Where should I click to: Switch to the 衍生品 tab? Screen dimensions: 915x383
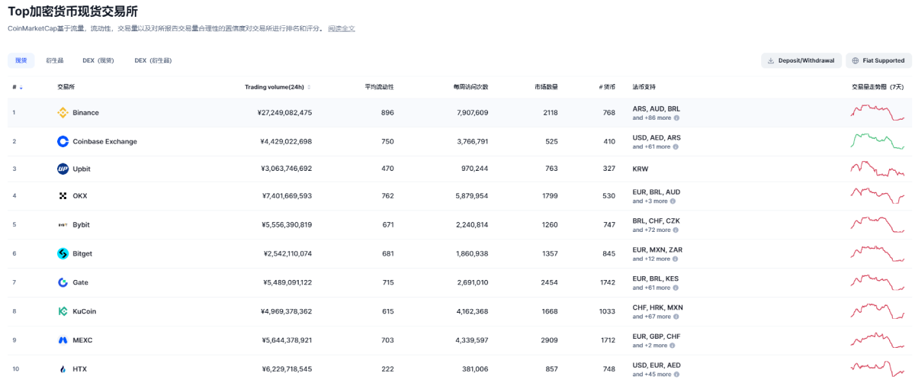click(55, 60)
